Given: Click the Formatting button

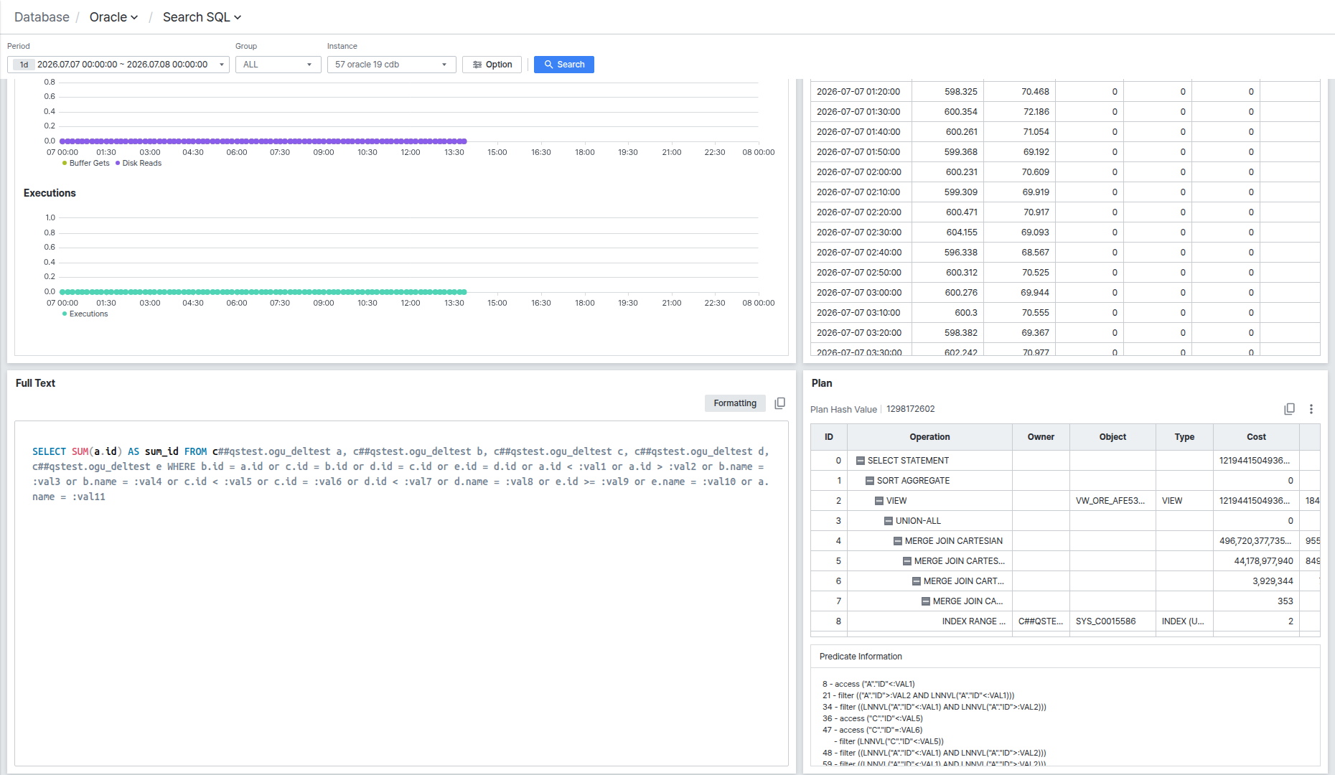Looking at the screenshot, I should pyautogui.click(x=735, y=403).
